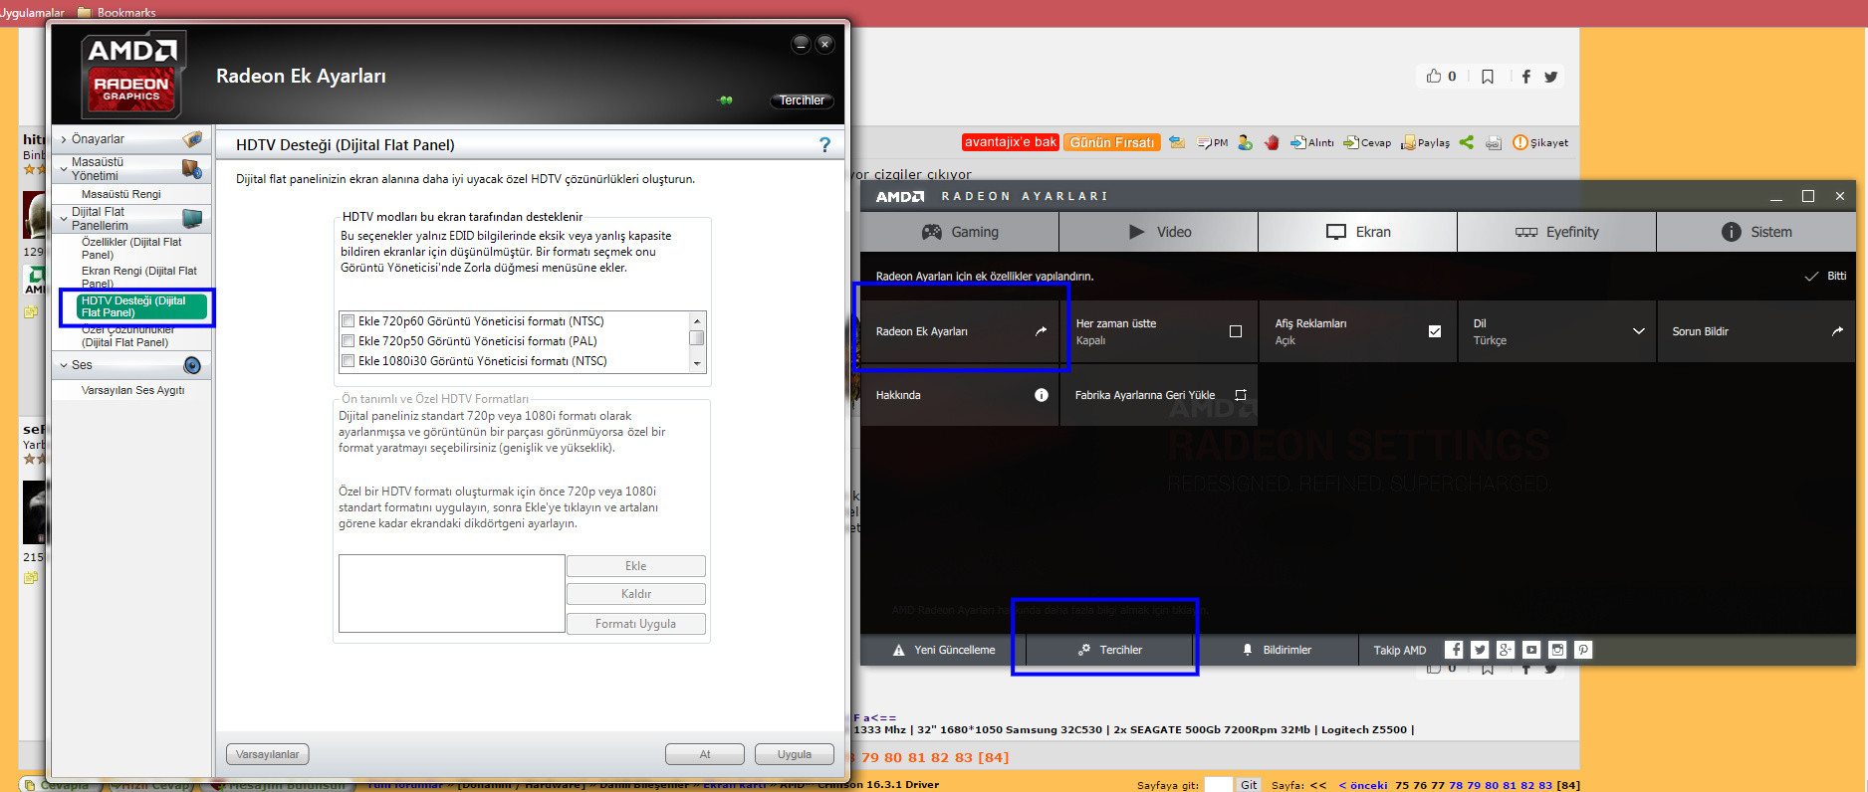This screenshot has height=792, width=1868.
Task: Click red hand block icon in forum toolbar
Action: pyautogui.click(x=1272, y=143)
